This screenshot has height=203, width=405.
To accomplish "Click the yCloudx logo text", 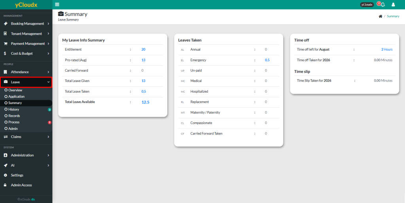I will (26, 5).
